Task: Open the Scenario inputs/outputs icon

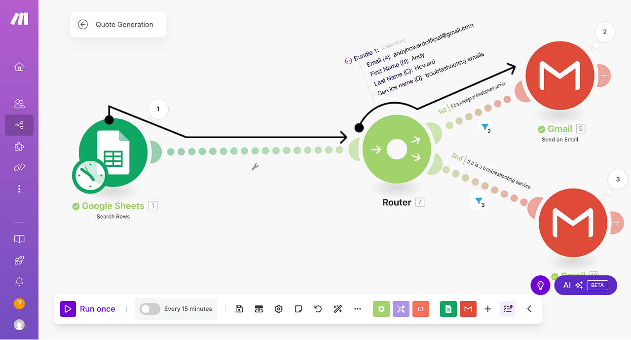Action: [x=259, y=309]
